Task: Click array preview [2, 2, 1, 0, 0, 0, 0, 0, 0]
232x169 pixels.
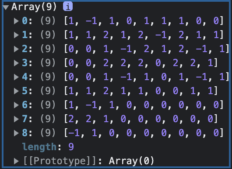Action: [141, 119]
